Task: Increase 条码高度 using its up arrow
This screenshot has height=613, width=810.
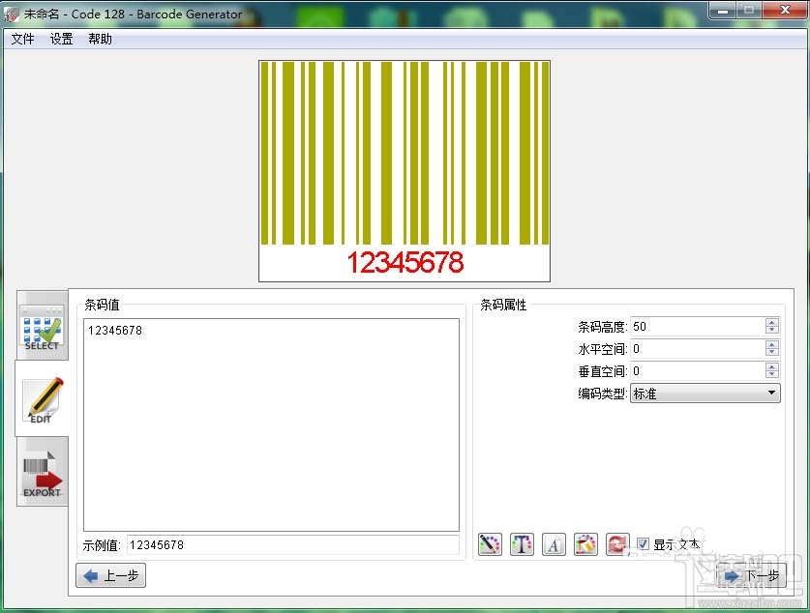Action: (771, 321)
